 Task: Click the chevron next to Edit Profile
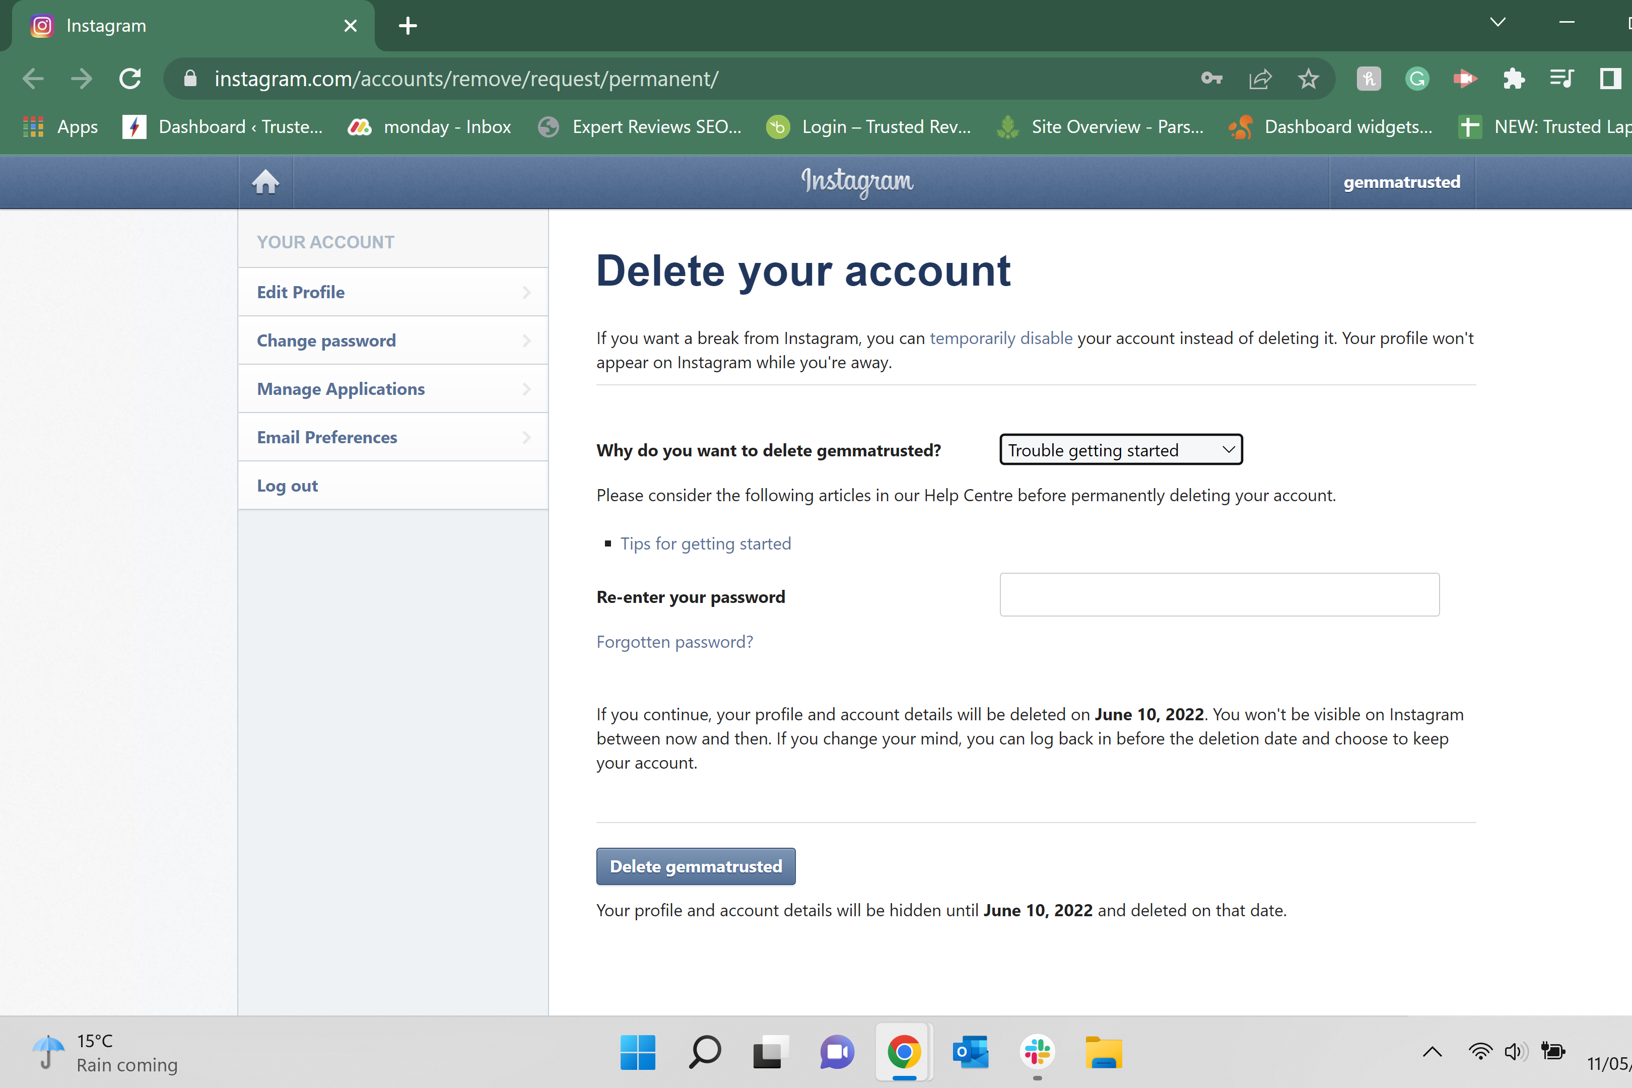click(x=527, y=292)
